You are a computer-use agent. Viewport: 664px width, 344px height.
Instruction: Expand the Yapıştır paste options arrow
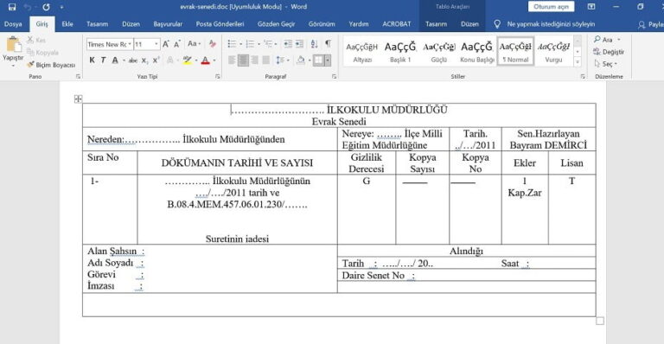pos(13,66)
